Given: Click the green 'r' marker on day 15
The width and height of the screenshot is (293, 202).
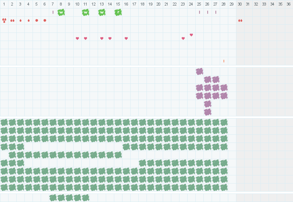Looking at the screenshot, I should 118,12.
